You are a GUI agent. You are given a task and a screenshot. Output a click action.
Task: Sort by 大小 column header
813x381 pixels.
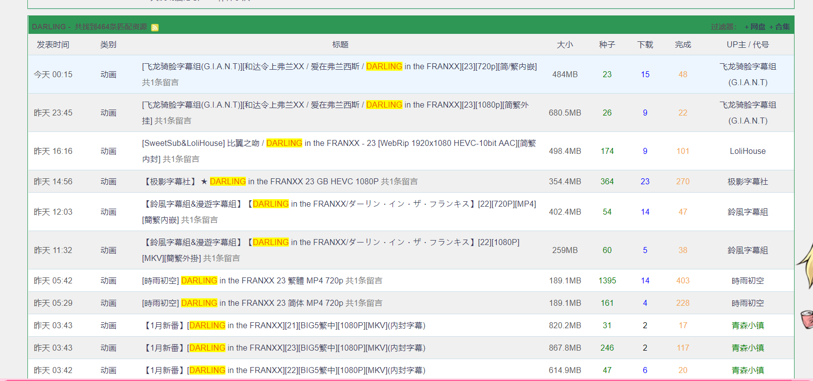pyautogui.click(x=565, y=45)
